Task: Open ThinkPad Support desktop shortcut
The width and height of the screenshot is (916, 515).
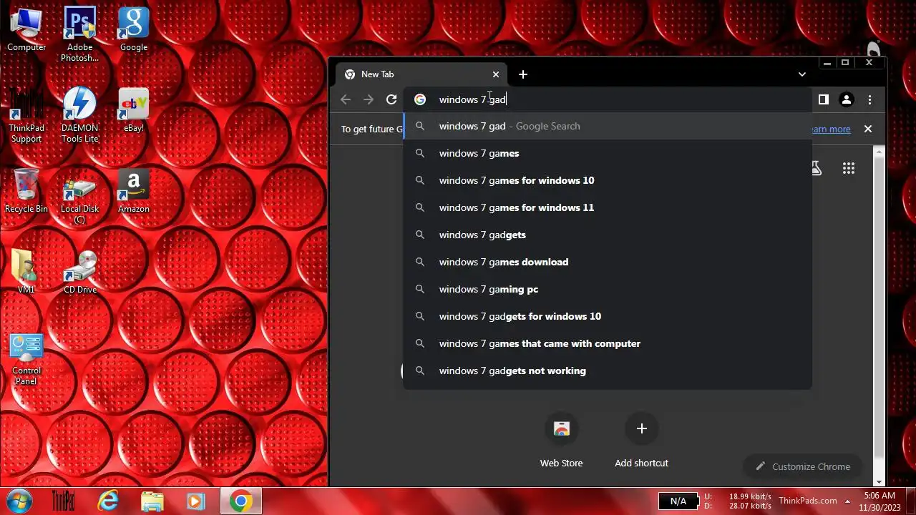Action: coord(26,115)
